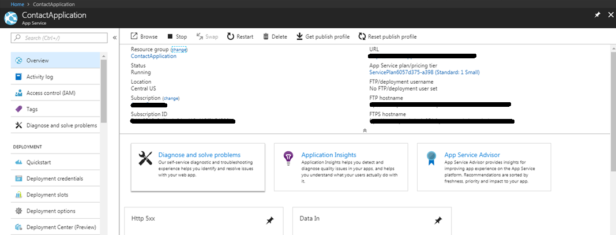616x235 pixels.
Task: Click the Deployment options gear icon
Action: [x=18, y=211]
